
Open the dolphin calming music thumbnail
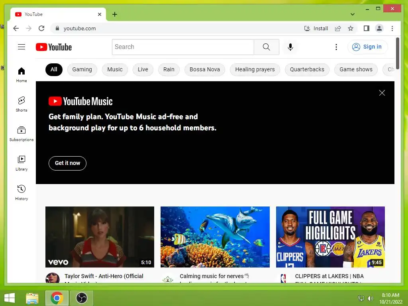click(x=215, y=237)
